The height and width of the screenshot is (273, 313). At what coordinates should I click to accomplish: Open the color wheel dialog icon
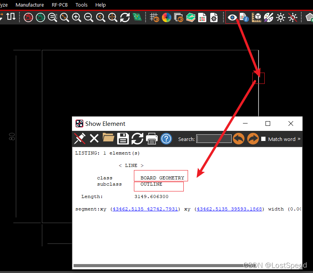click(x=167, y=17)
